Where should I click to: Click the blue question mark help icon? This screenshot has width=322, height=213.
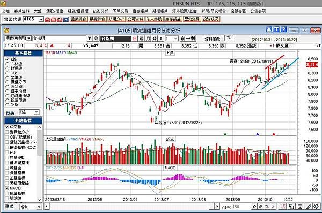tap(283, 29)
